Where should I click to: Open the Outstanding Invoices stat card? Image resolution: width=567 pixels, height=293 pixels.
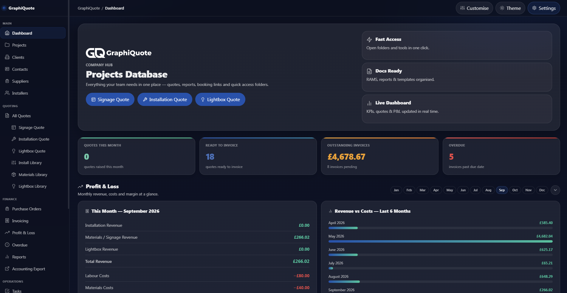(x=379, y=156)
